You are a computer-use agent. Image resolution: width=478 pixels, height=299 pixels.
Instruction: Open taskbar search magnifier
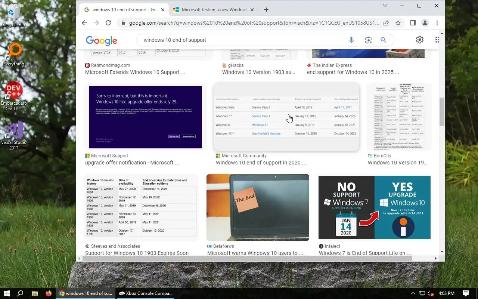(x=21, y=293)
